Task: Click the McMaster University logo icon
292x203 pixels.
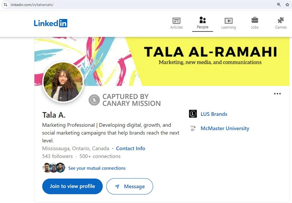Action: [193, 128]
